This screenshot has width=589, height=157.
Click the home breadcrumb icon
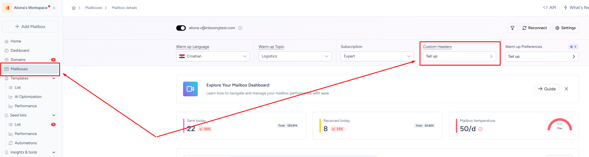74,8
